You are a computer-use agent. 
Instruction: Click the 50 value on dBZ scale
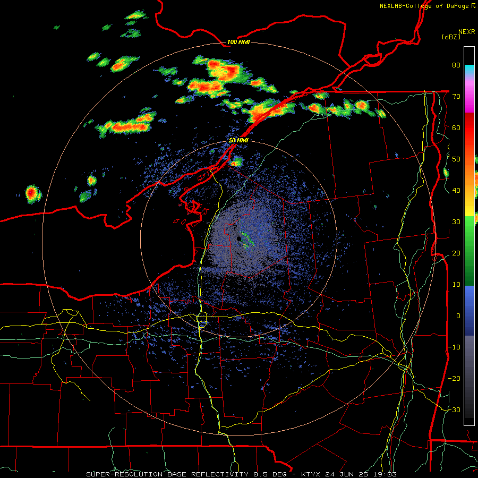click(456, 159)
